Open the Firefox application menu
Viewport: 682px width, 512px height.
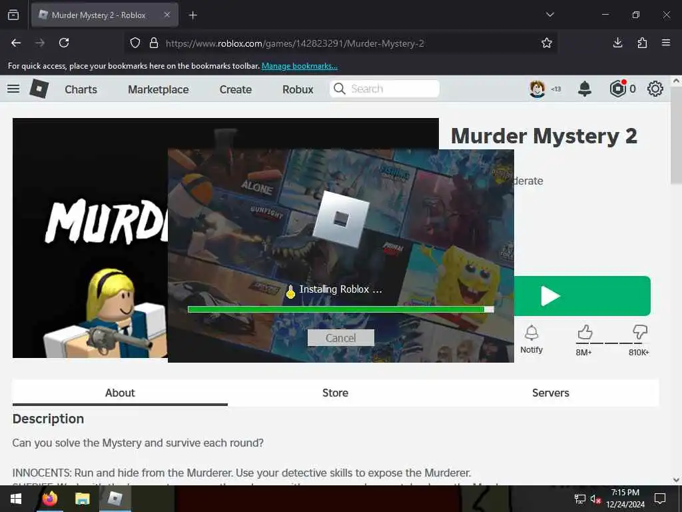(666, 43)
